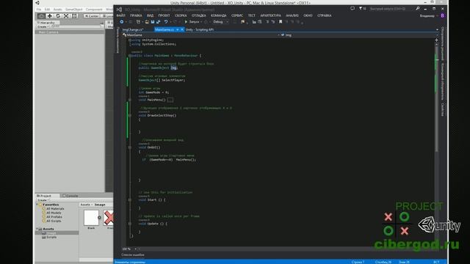
Task: Open Visual Studio СПРАВКА menu
Action: click(325, 15)
